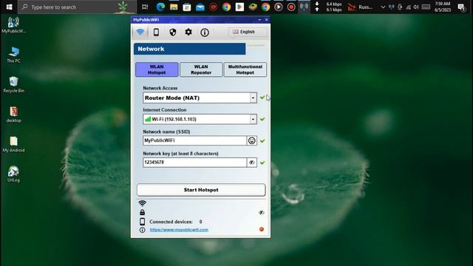
Task: Click the info icon beside website link
Action: [142, 230]
